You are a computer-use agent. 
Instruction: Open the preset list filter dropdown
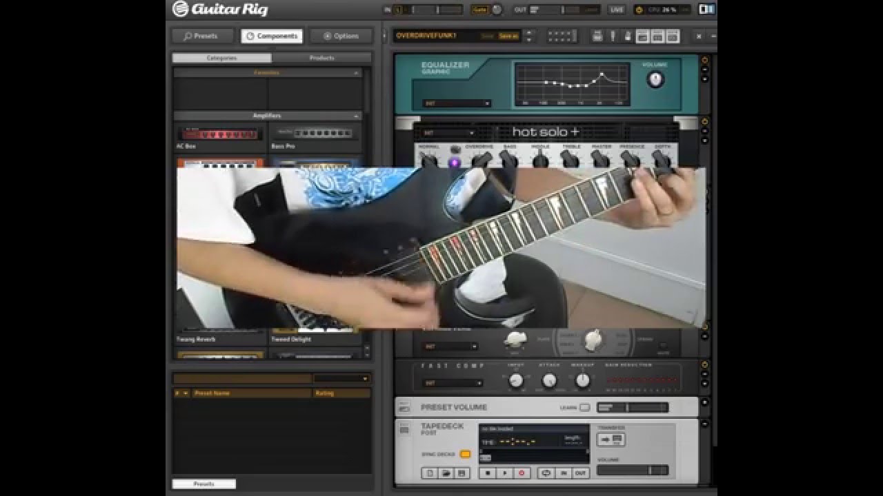(x=342, y=378)
